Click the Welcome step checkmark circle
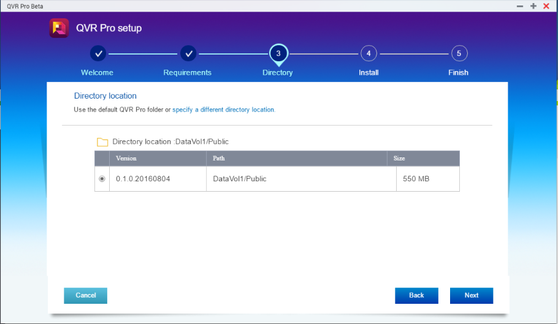Viewport: 558px width, 324px height. (98, 54)
